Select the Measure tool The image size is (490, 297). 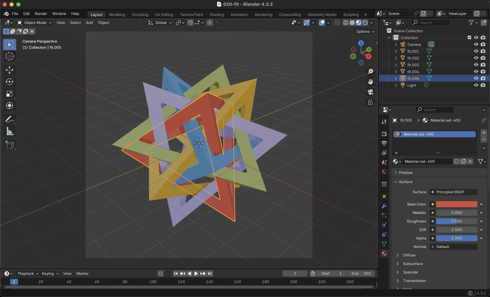click(x=10, y=131)
